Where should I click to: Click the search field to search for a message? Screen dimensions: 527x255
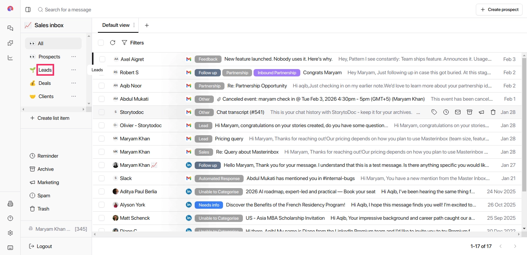click(68, 9)
